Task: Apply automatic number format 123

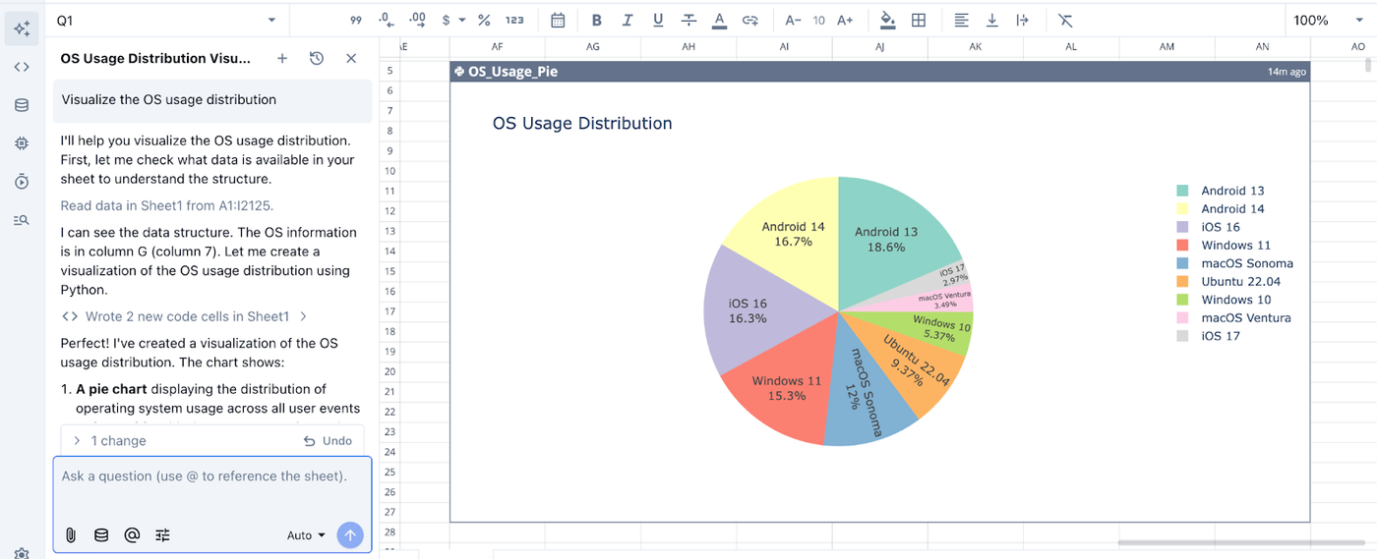Action: coord(514,20)
